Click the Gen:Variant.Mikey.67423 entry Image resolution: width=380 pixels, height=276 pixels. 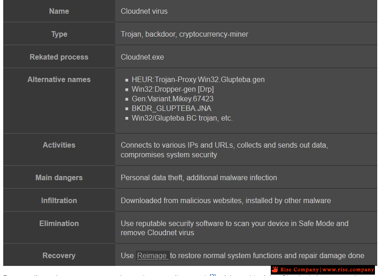coord(173,99)
